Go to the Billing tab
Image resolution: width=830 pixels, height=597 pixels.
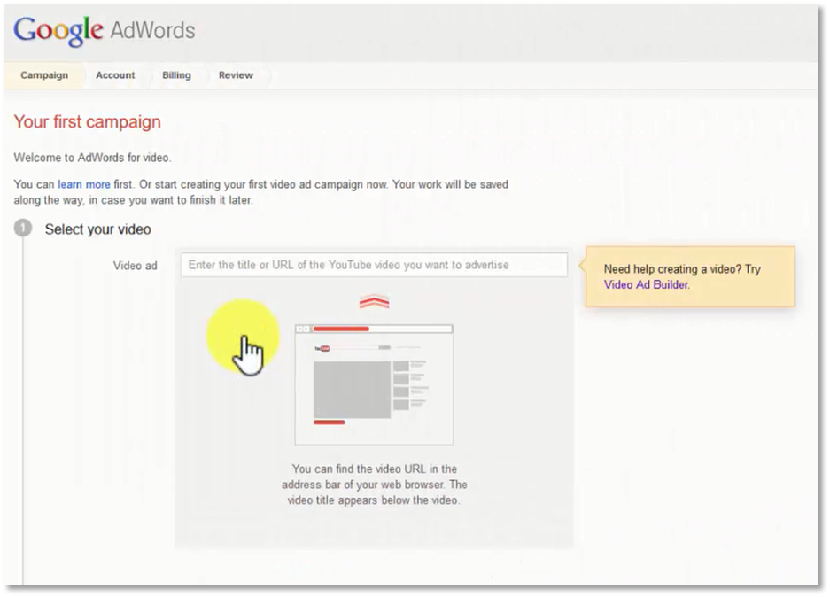tap(177, 75)
